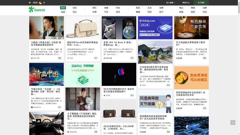
Task: Open headline 推荐5款Fendi芬迪新款奢侈品包包
Action: [82, 43]
